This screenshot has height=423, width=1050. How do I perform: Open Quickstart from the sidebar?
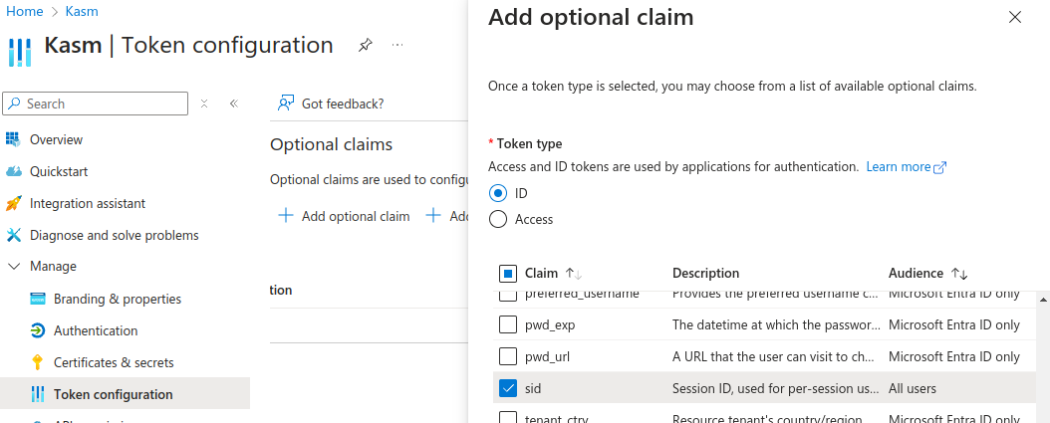(x=59, y=171)
